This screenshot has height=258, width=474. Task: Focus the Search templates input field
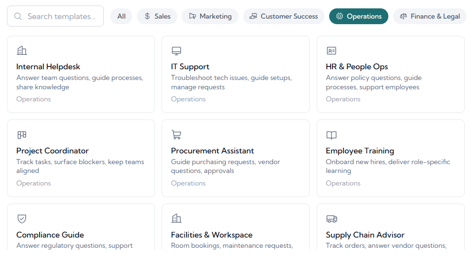pos(61,16)
